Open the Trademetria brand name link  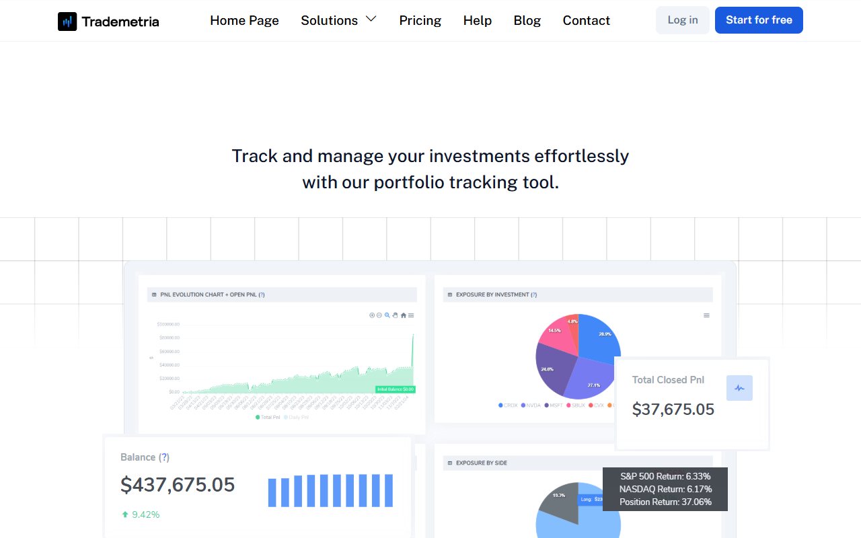tap(120, 22)
